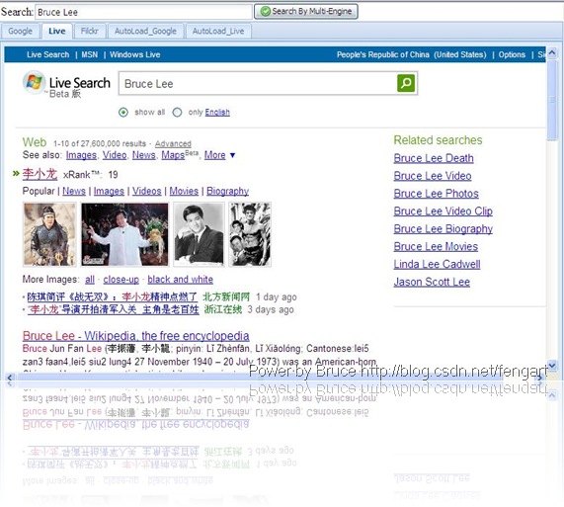This screenshot has width=564, height=507.
Task: Open news headline 陈琪简评《战无双》
Action: pyautogui.click(x=112, y=296)
